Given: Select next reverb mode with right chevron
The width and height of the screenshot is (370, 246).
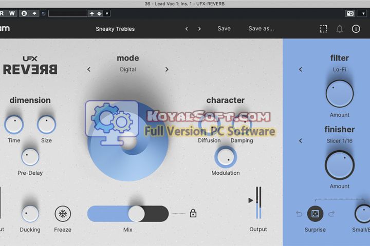Looking at the screenshot, I should pos(167,70).
